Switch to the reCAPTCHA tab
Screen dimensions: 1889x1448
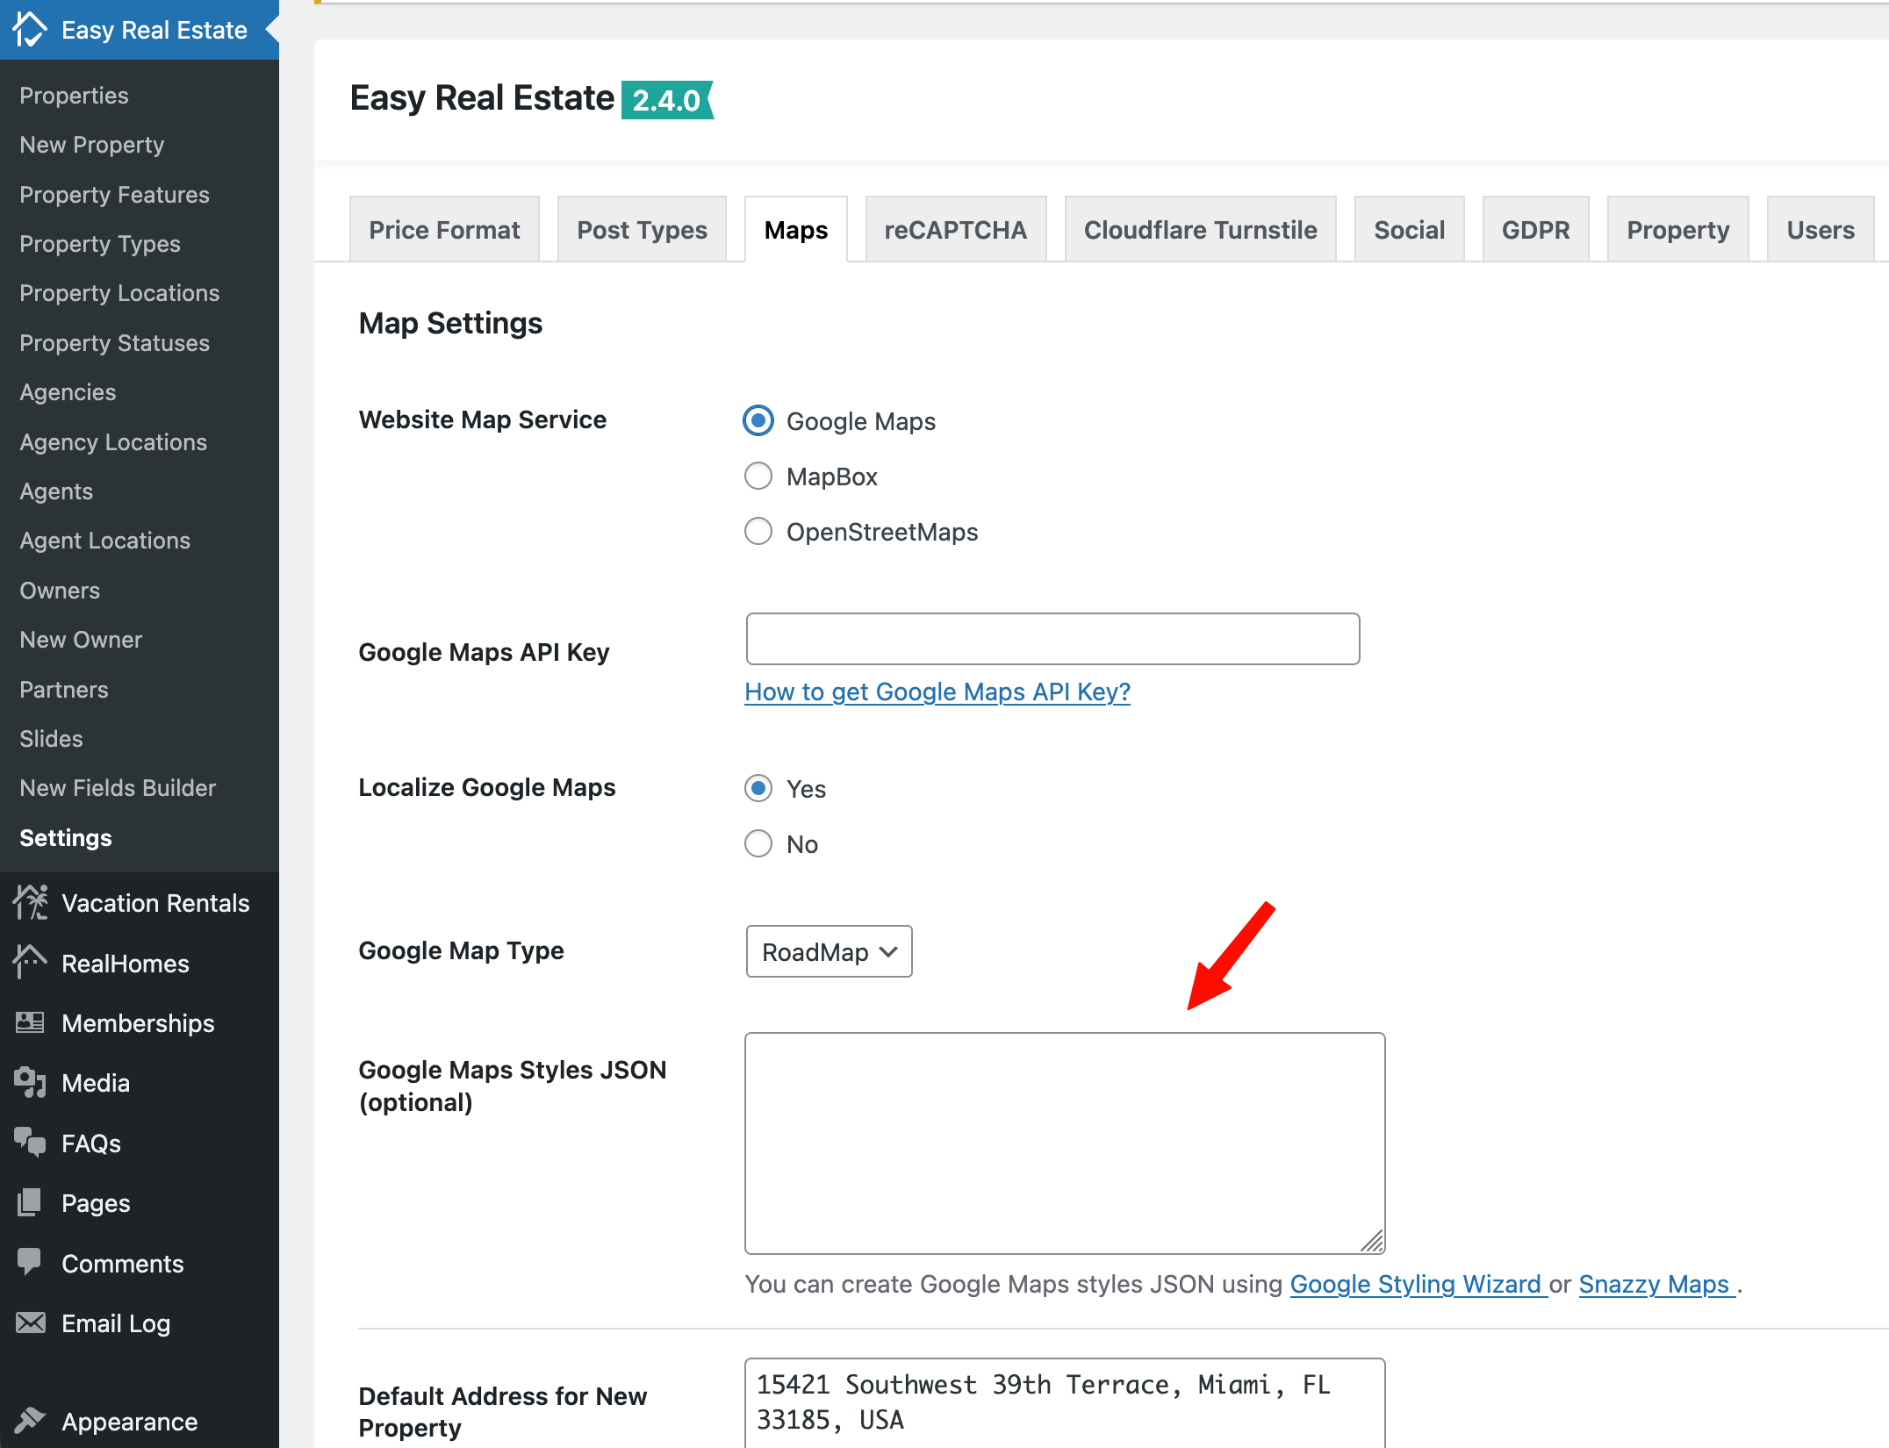956,229
